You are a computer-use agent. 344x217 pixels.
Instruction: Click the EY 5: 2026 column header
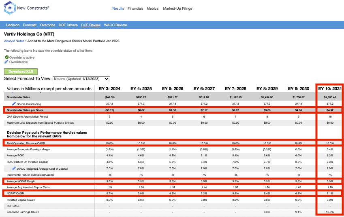(x=173, y=88)
